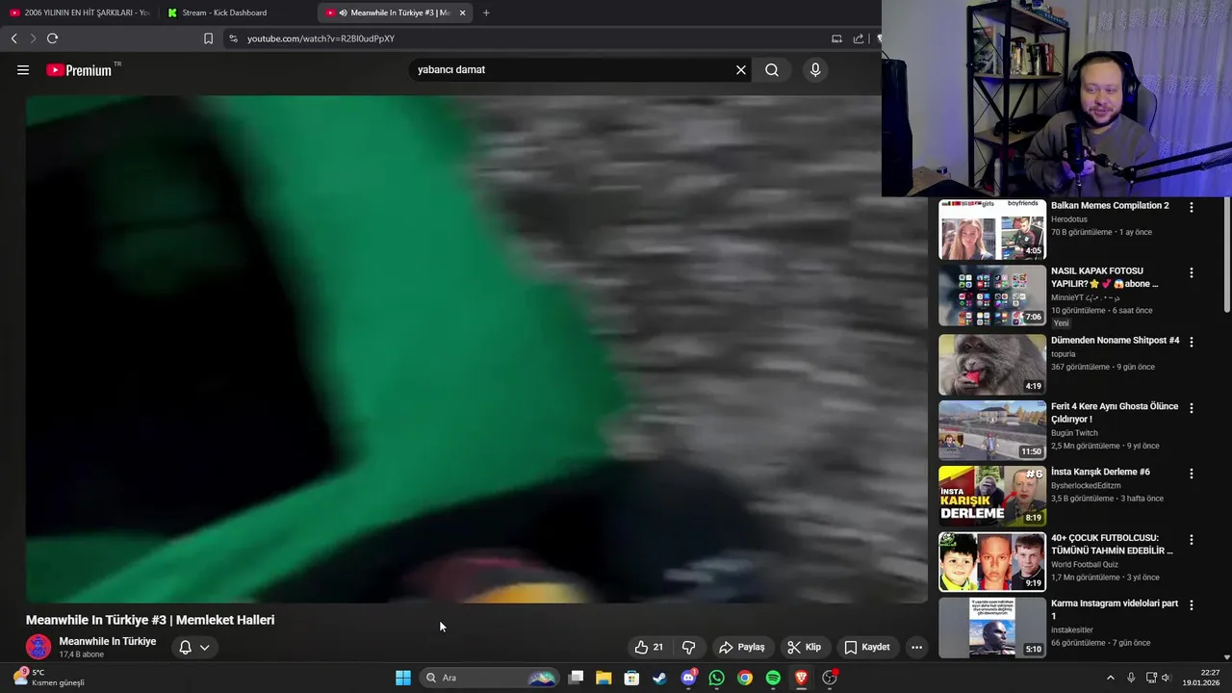Viewport: 1232px width, 693px height.
Task: Close the 'Meanwhile In Türkiye #3' tab
Action: point(463,13)
